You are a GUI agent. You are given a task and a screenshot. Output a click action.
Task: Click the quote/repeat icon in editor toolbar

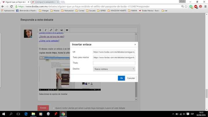pyautogui.click(x=56, y=30)
